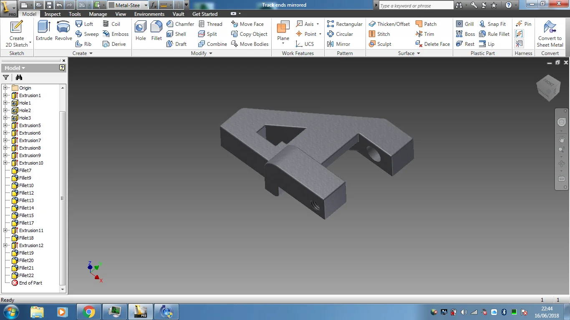Viewport: 570px width, 320px height.
Task: Switch to the Inspect ribbon tab
Action: (53, 14)
